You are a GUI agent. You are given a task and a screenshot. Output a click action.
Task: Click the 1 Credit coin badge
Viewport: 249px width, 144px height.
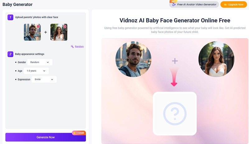(x=79, y=133)
